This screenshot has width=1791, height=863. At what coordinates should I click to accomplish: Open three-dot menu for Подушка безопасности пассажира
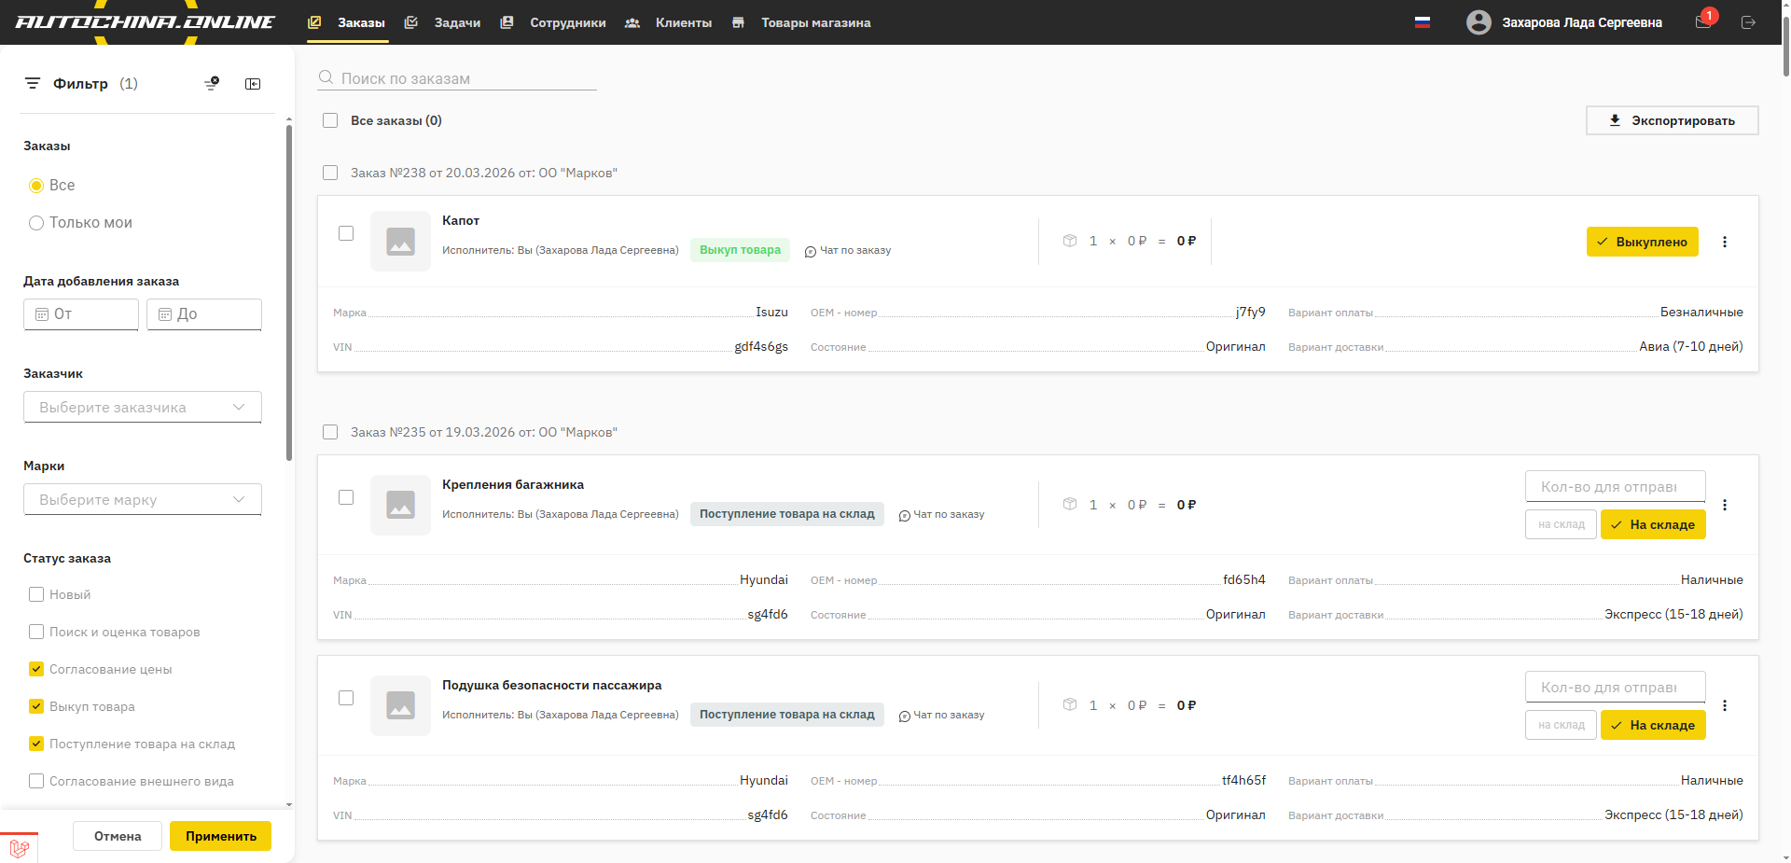point(1725,705)
